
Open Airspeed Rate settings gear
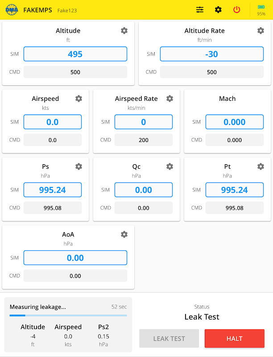point(170,98)
